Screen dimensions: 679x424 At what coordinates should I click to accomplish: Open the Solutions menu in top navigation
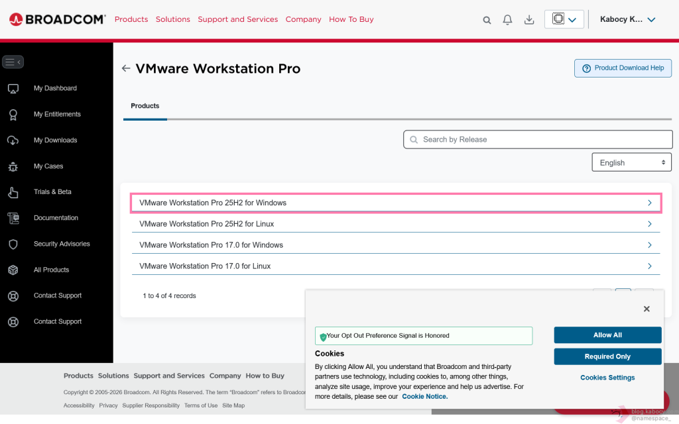point(172,19)
